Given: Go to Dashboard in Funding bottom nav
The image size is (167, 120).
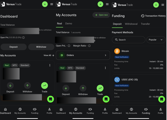Looking at the screenshot, I should click(117, 111).
